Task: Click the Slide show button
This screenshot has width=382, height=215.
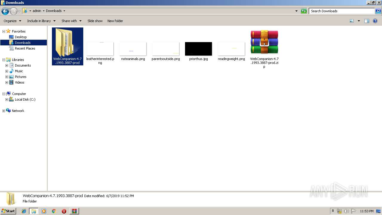Action: point(95,21)
